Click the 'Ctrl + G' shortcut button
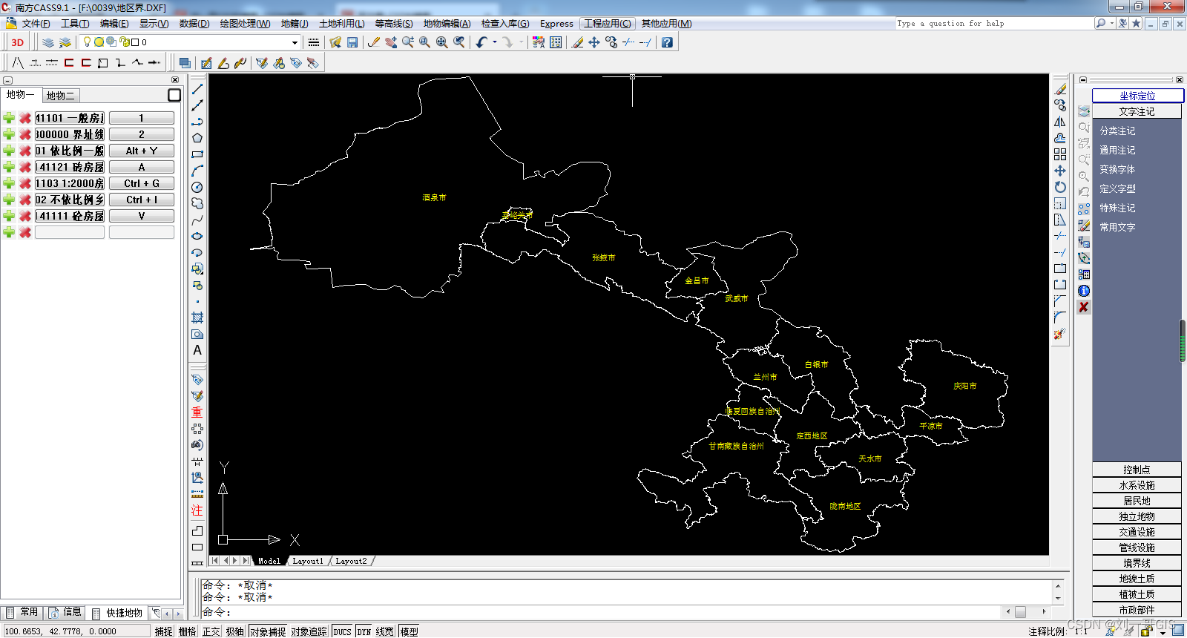The image size is (1187, 638). coord(142,183)
